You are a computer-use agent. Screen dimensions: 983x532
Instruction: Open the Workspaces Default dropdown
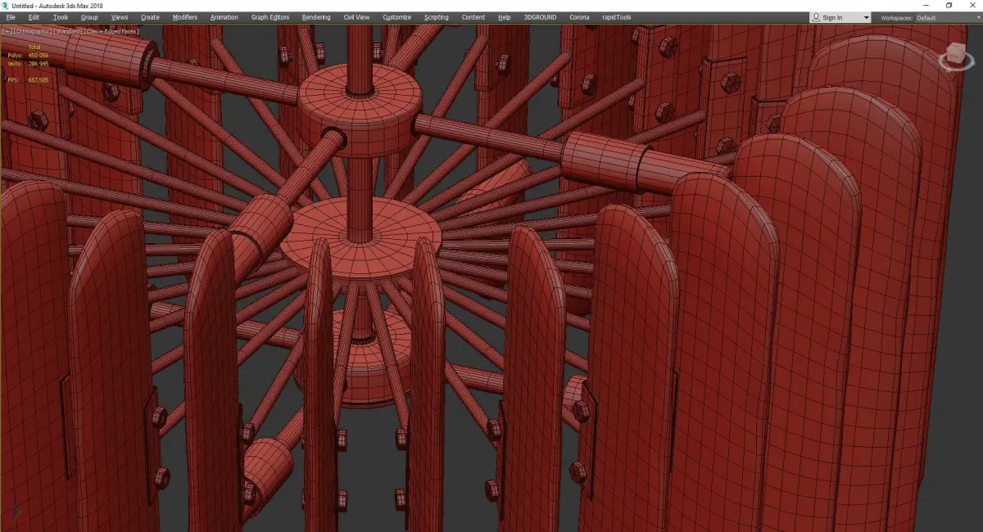point(948,18)
